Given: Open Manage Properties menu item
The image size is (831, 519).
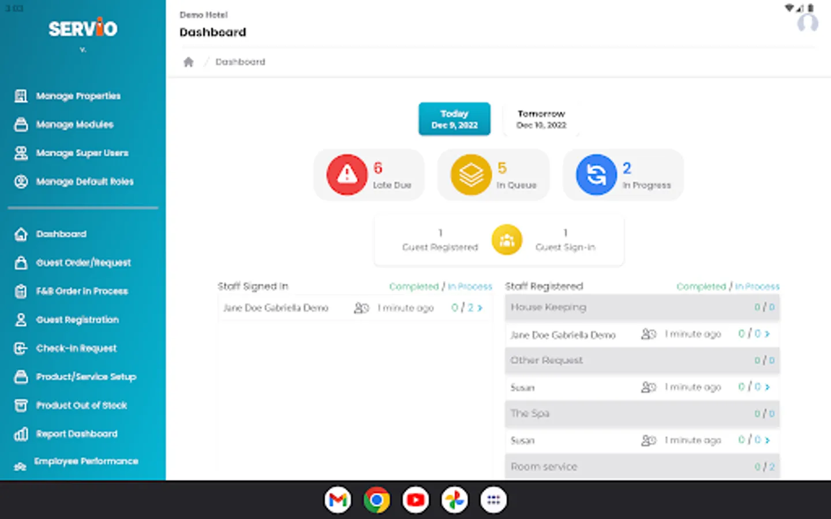Looking at the screenshot, I should click(78, 96).
